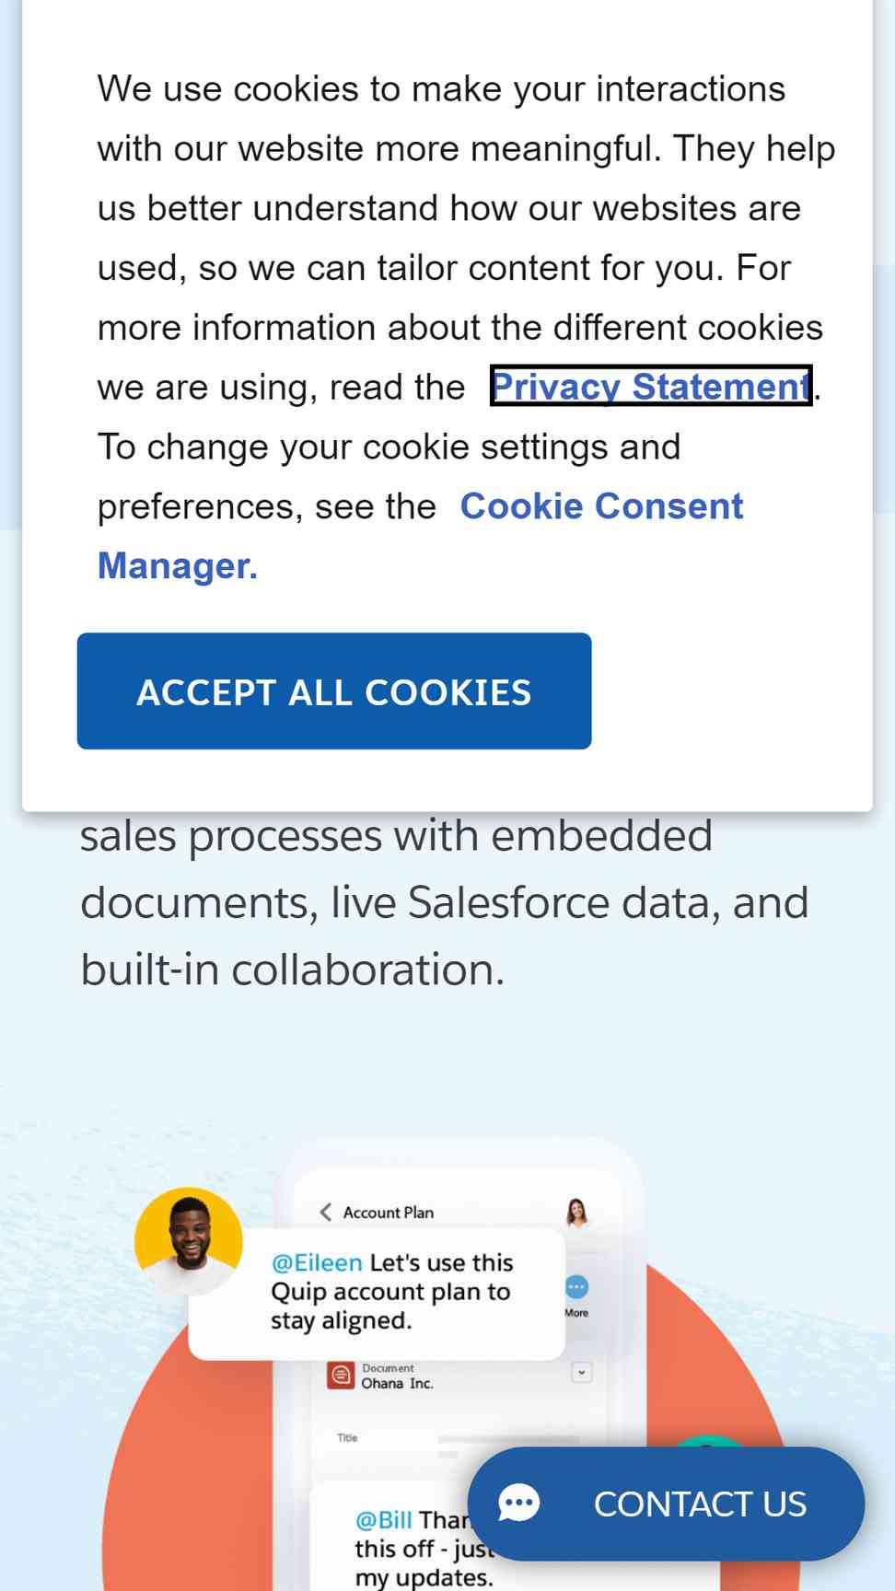Click the Title field placeholder line
The width and height of the screenshot is (895, 1591).
(508, 1438)
